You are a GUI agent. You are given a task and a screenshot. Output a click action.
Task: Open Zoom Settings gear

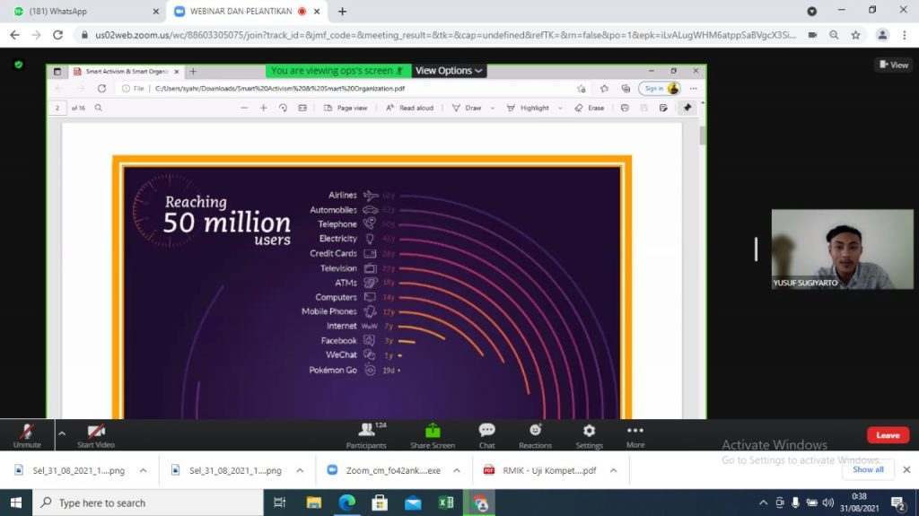589,435
